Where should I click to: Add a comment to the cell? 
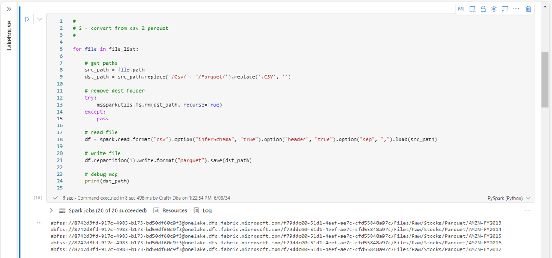[505, 9]
